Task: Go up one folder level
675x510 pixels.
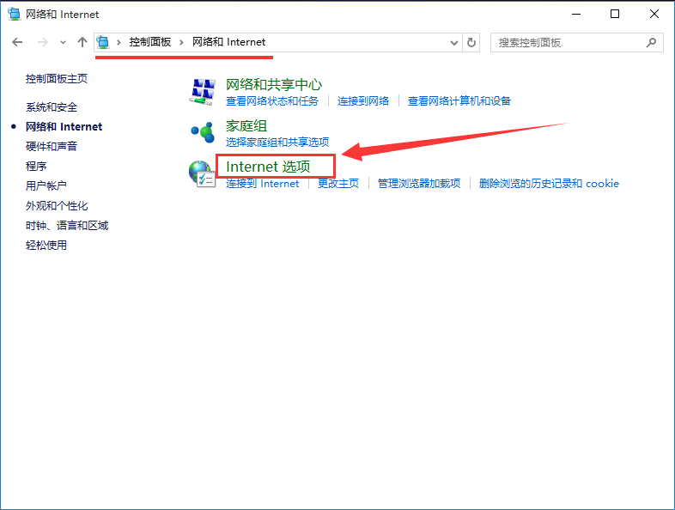Action: click(82, 42)
